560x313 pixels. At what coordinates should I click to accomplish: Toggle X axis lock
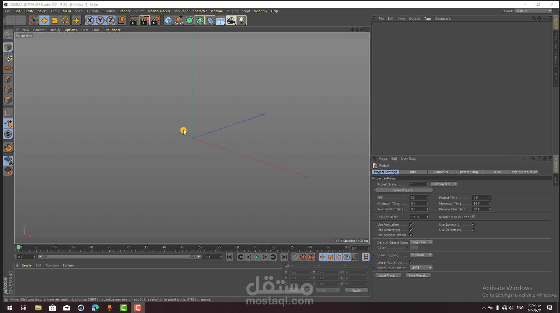point(90,20)
